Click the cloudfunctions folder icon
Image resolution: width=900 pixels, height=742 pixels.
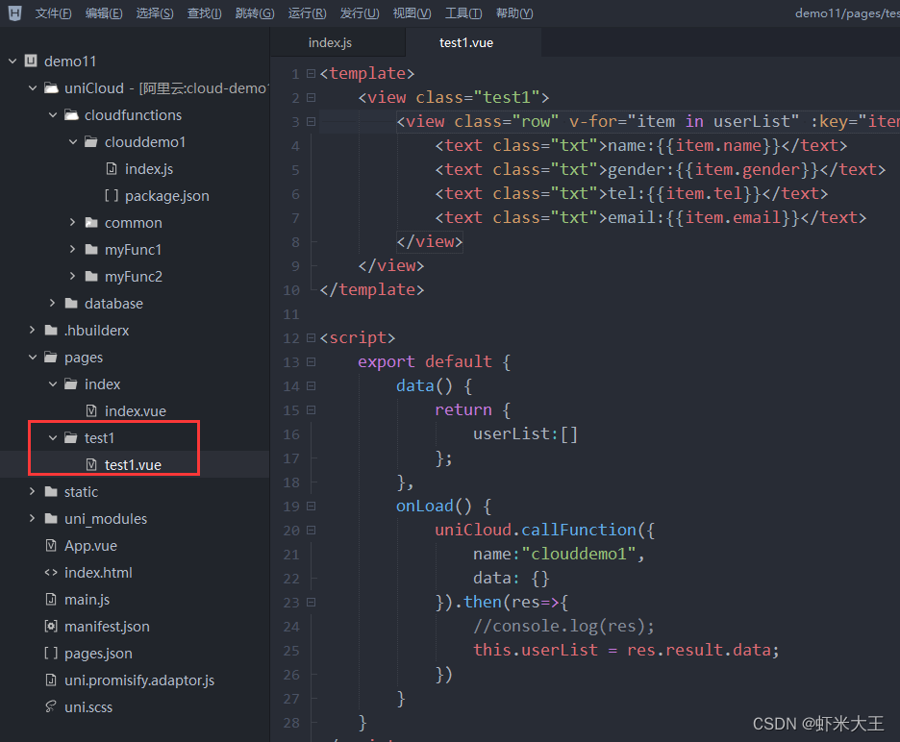tap(71, 114)
